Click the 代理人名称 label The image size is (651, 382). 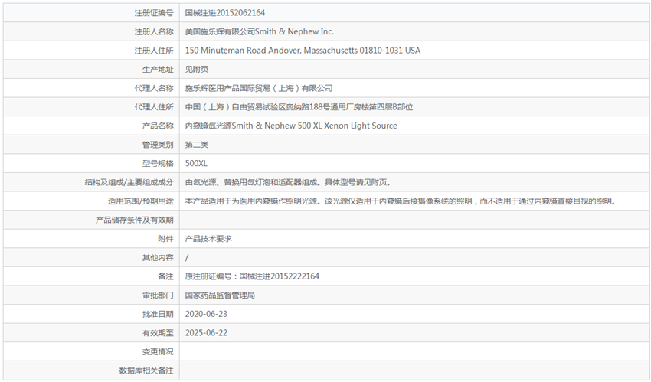tap(154, 88)
